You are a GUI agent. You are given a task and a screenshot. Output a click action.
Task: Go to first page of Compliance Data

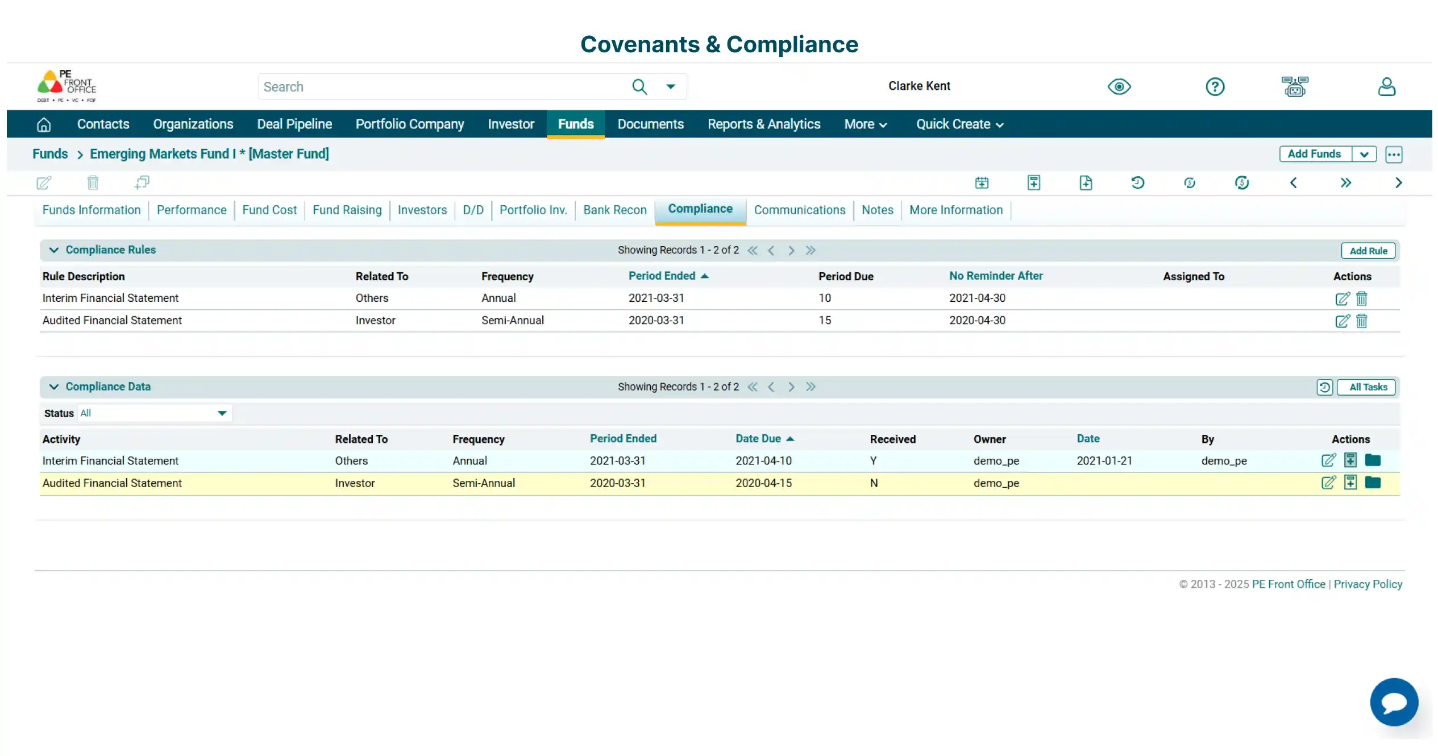753,387
